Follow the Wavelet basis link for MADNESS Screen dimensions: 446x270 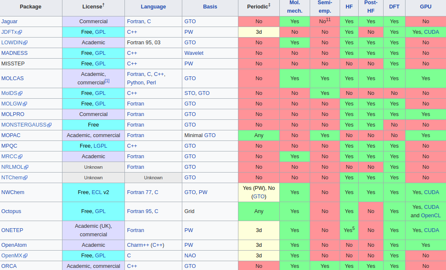pos(194,53)
